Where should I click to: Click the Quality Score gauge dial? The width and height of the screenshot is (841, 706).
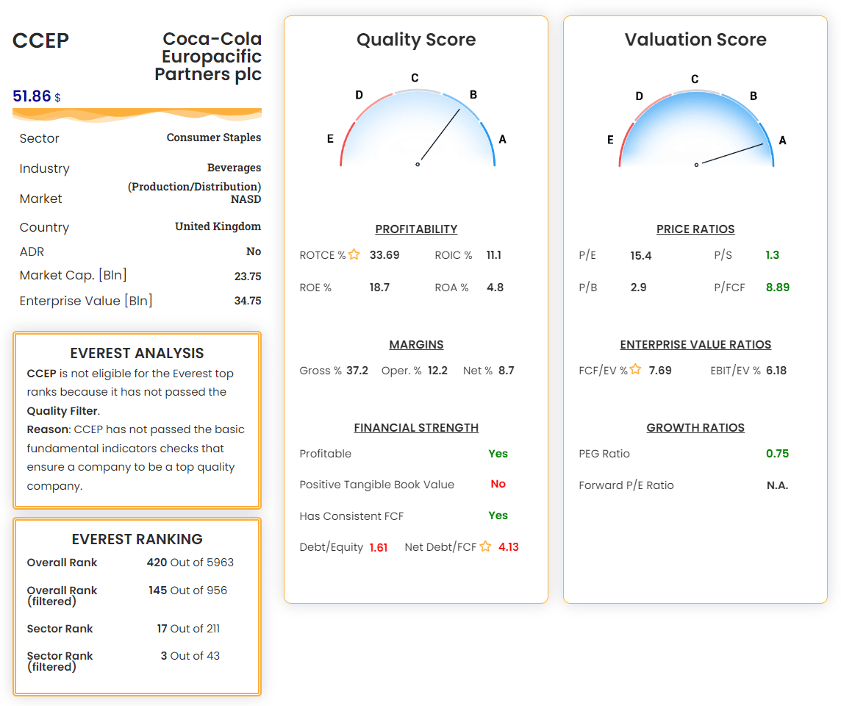point(418,129)
